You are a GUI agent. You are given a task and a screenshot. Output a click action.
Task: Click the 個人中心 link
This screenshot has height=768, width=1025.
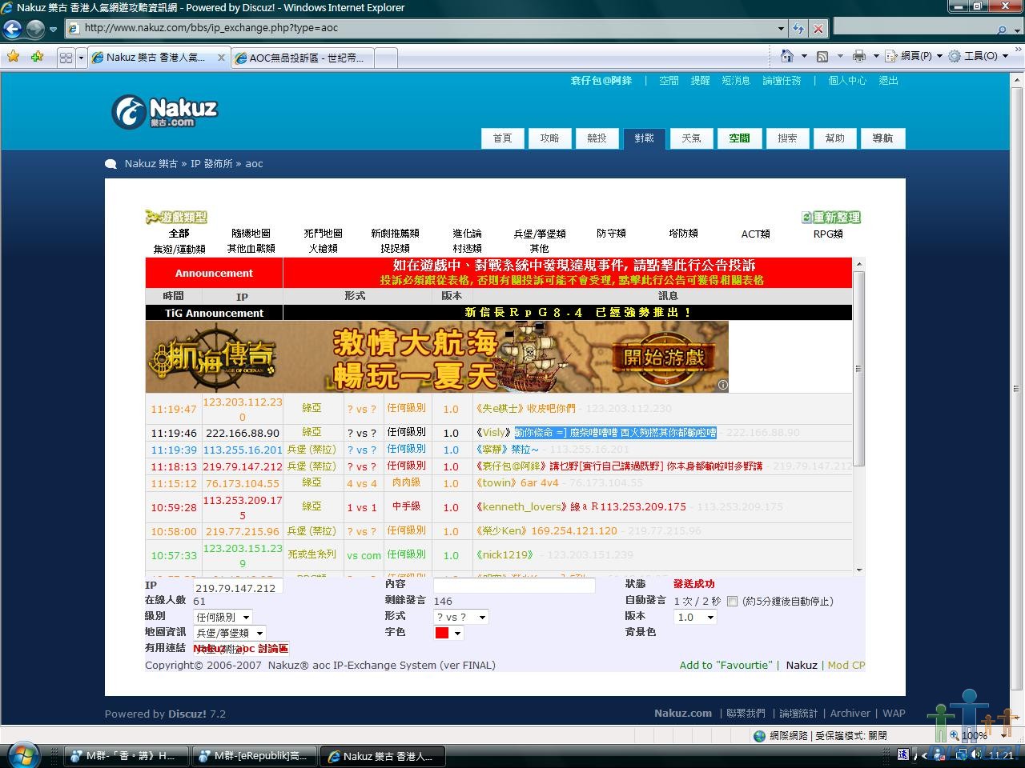847,81
